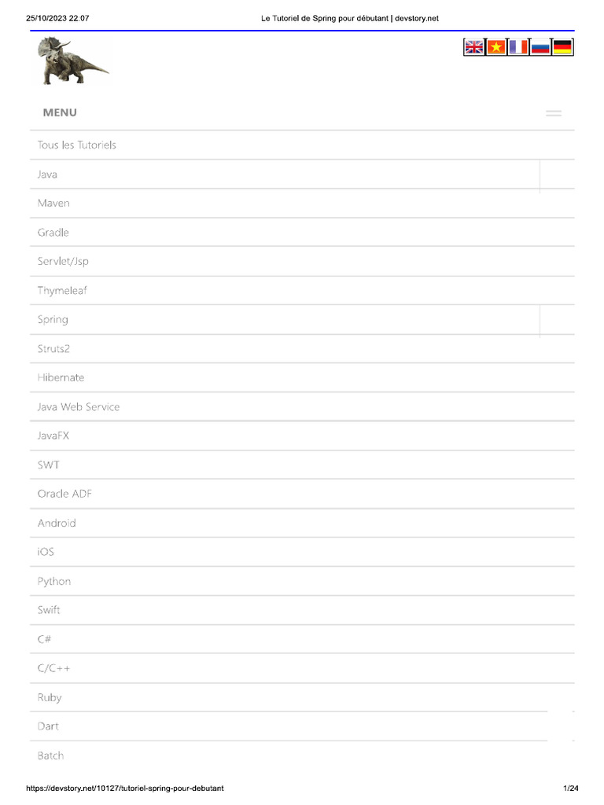The width and height of the screenshot is (604, 805).
Task: Open the Servlet/Jsp menu item
Action: coord(302,261)
